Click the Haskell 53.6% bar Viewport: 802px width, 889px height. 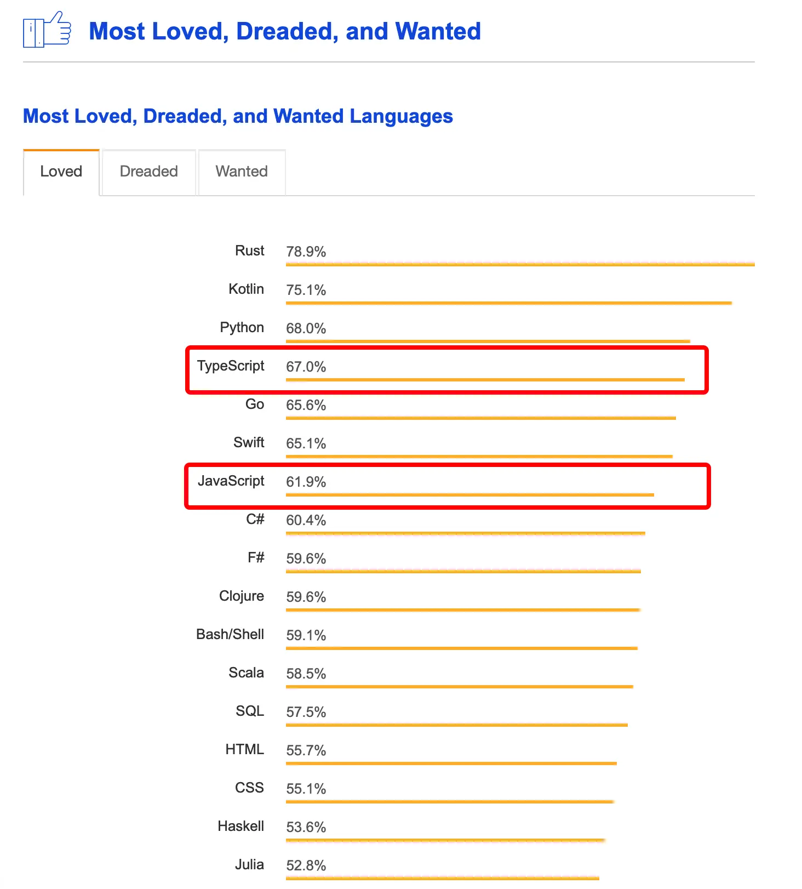point(445,840)
